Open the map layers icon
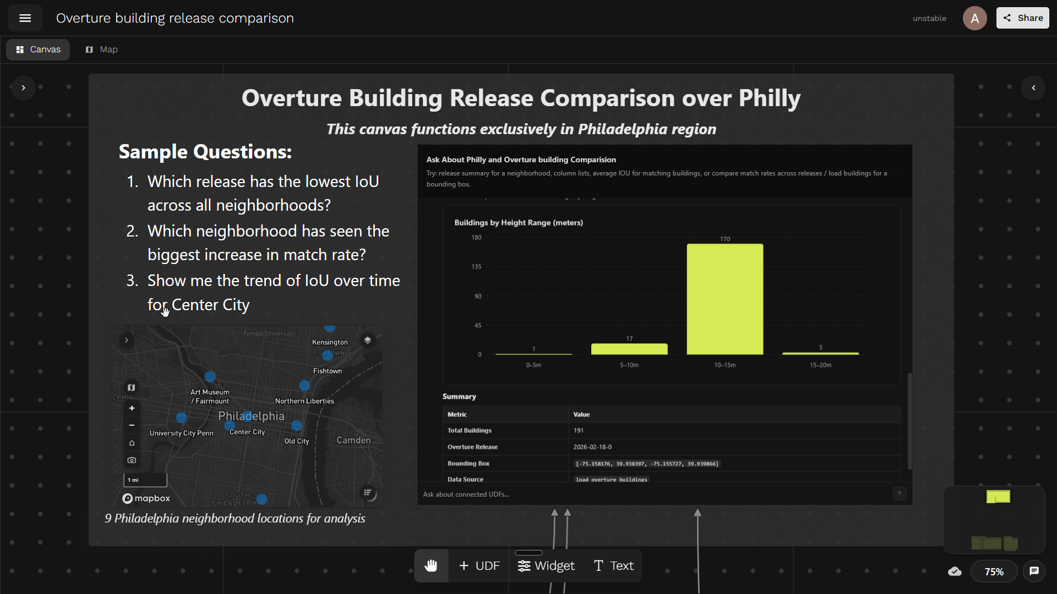The image size is (1057, 594). (x=368, y=340)
